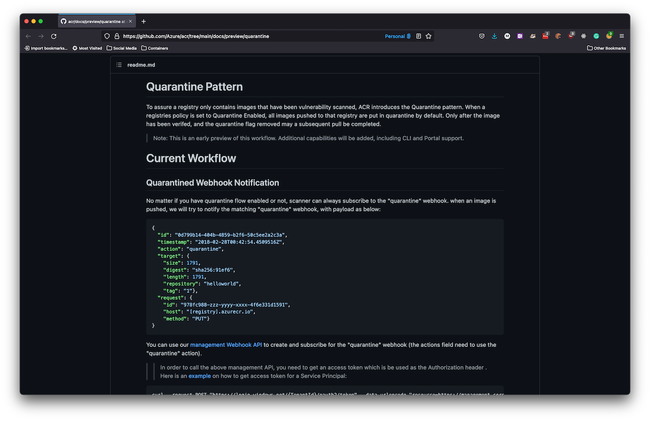Open the Firefox hamburger menu
Viewport: 650px width, 421px height.
(x=622, y=36)
